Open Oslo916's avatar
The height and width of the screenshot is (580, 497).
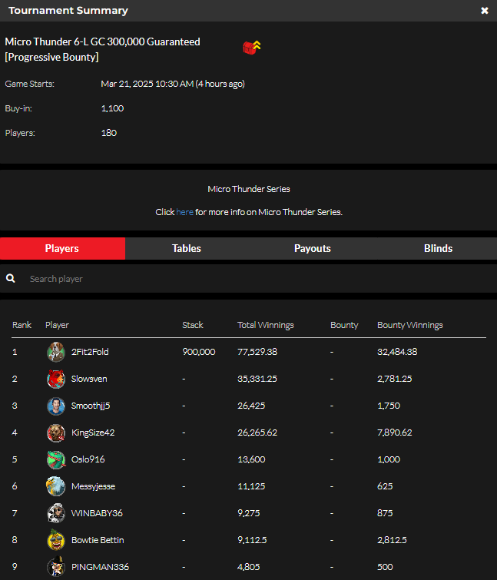pos(56,459)
